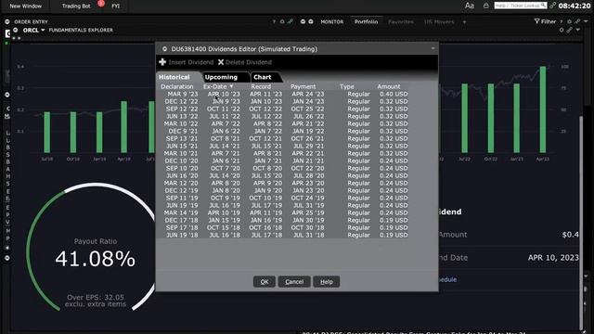Click the link chain icon beside the clock

pos(553,6)
